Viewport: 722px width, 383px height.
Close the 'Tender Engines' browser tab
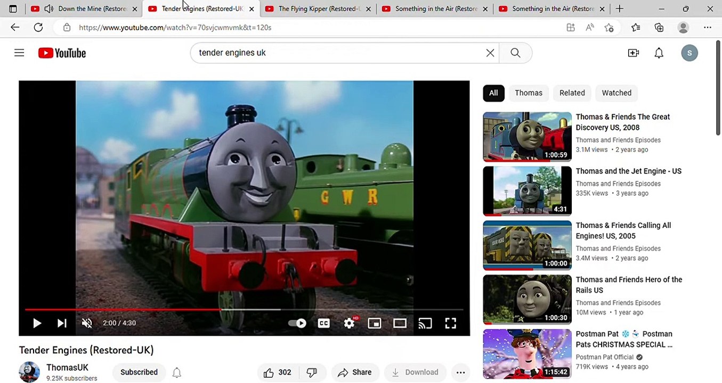(x=252, y=9)
